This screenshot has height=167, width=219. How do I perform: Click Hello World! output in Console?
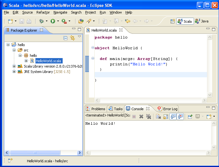(x=100, y=123)
